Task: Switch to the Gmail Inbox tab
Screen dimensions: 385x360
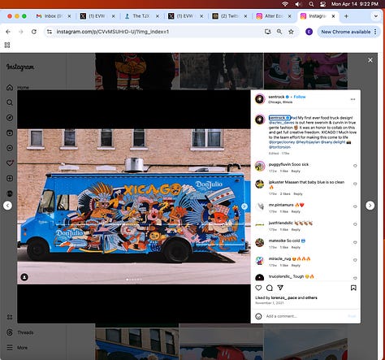Action: pos(54,16)
